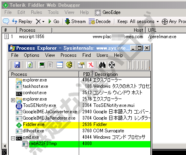Click the Save floppy icon in Process Explorer
This screenshot has height=155, width=186.
pos(17,65)
